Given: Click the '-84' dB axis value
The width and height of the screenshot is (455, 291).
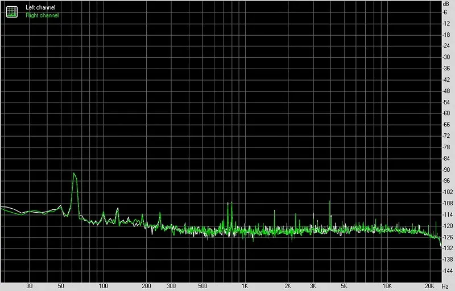Looking at the screenshot, I should [x=446, y=159].
